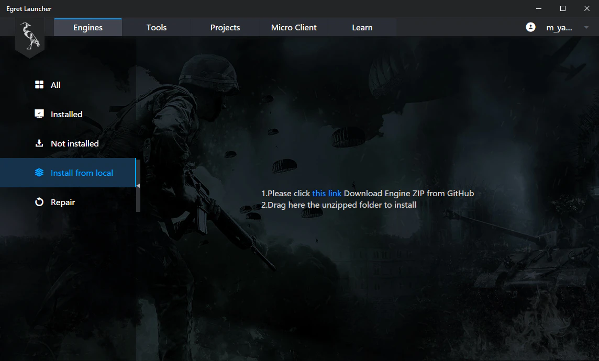This screenshot has height=361, width=599.
Task: Click the Installed monitor-check icon
Action: [39, 114]
